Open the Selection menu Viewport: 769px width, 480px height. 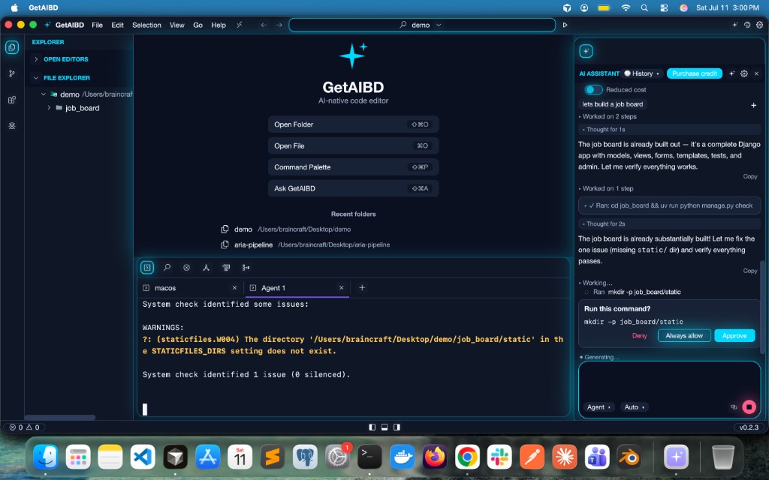pos(146,25)
